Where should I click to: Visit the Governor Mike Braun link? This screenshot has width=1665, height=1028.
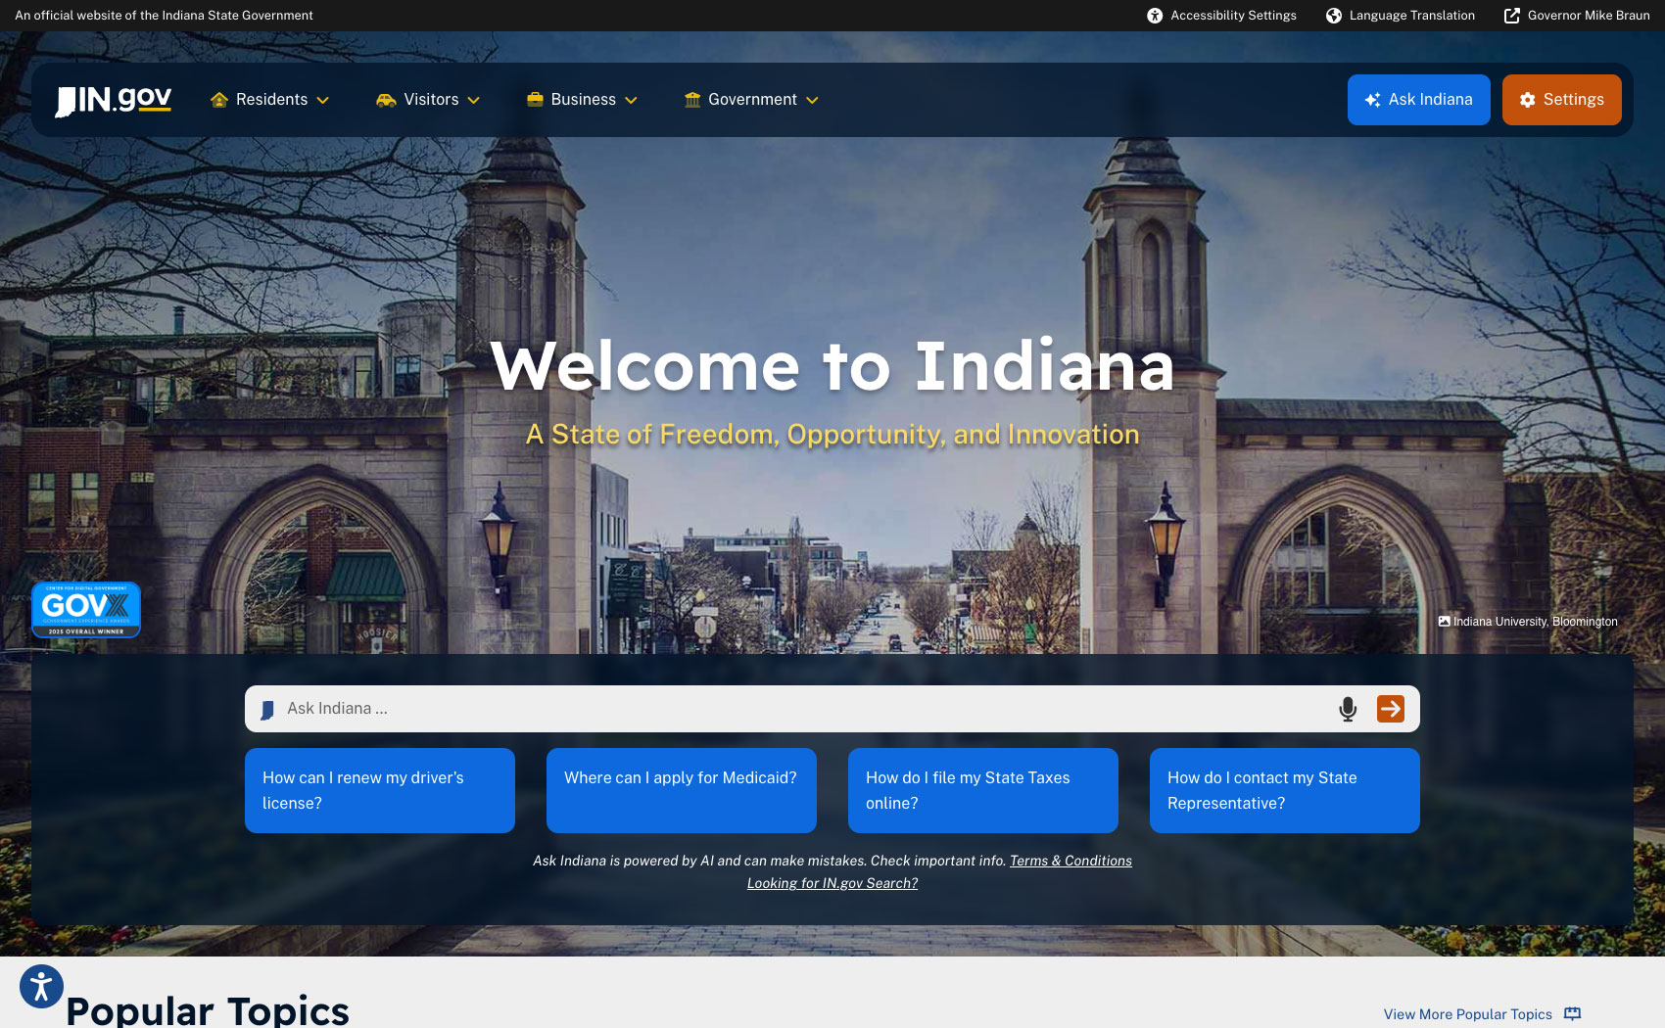pyautogui.click(x=1577, y=16)
